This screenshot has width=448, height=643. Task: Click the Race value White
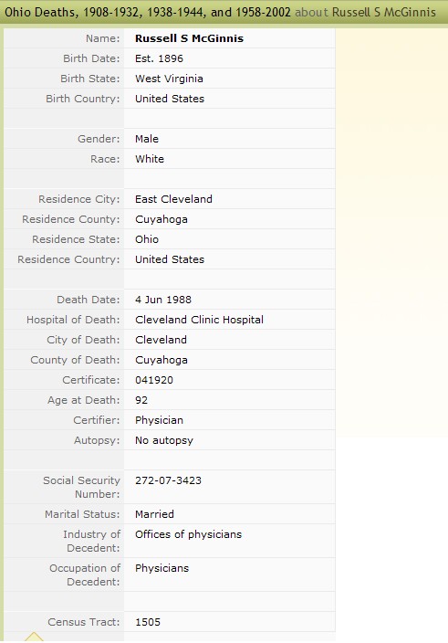(150, 159)
